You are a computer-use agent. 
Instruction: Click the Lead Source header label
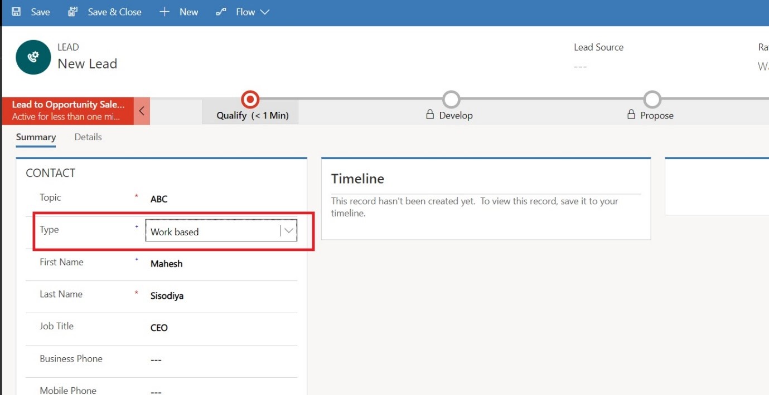(x=598, y=47)
